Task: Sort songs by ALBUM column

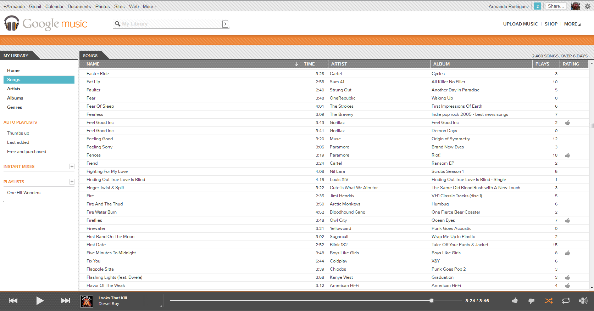Action: click(441, 64)
